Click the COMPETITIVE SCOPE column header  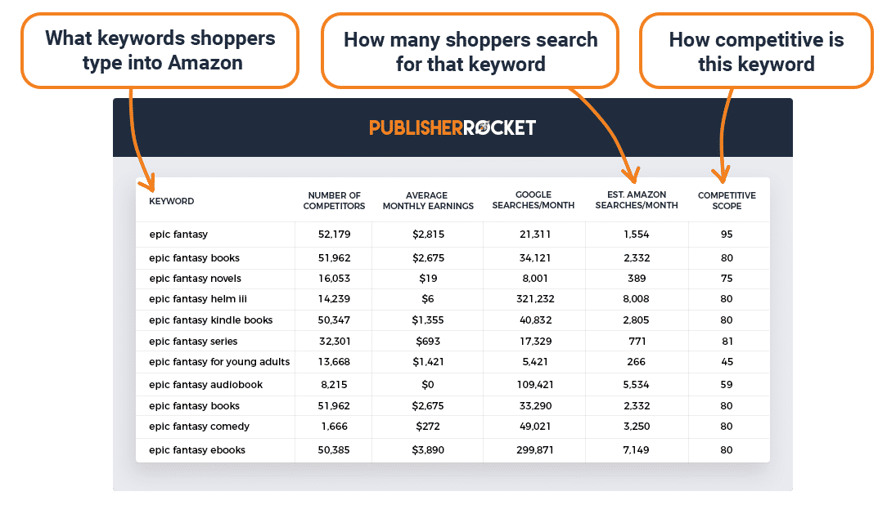pos(727,200)
